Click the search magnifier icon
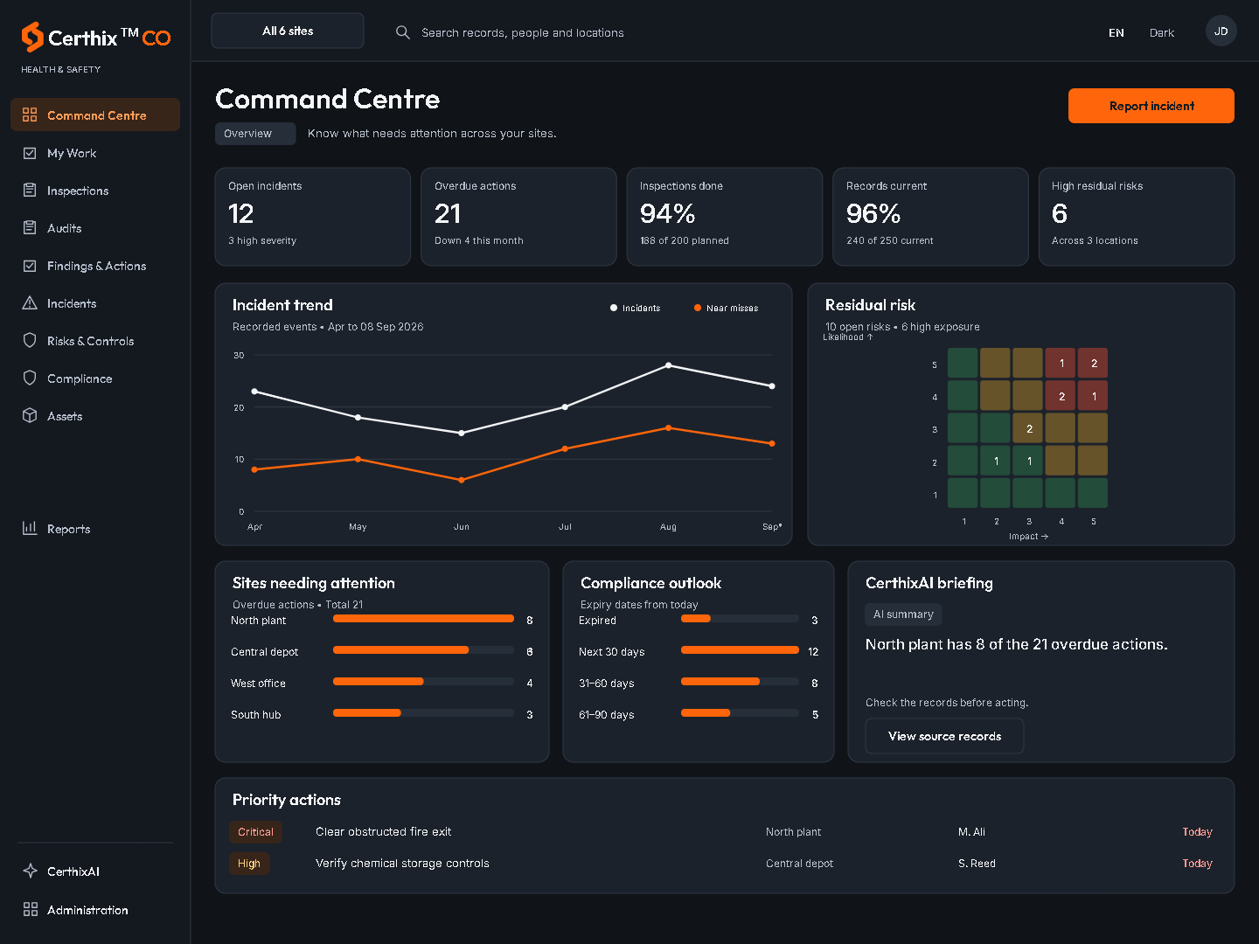 (x=403, y=32)
